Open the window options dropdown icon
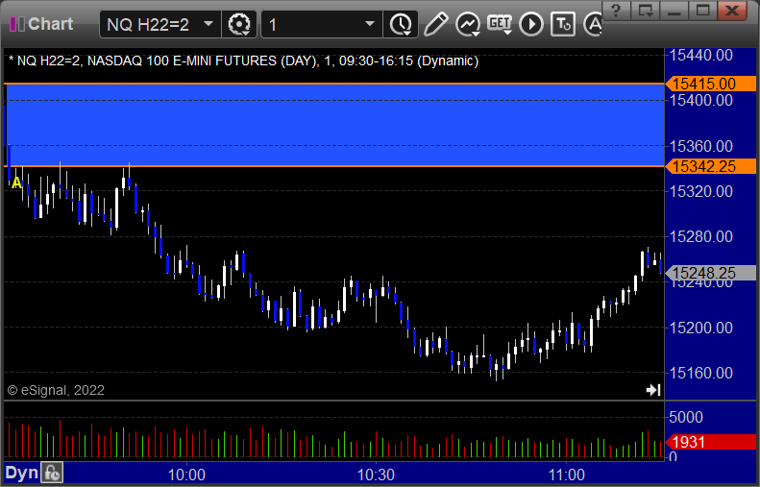The width and height of the screenshot is (760, 487). [645, 10]
